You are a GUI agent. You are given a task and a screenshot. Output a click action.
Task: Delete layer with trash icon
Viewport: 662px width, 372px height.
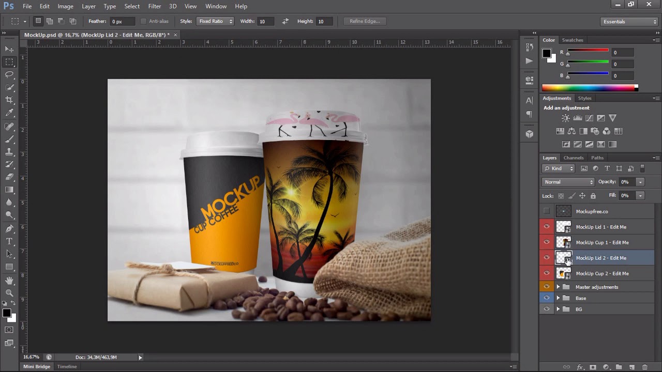(x=644, y=367)
